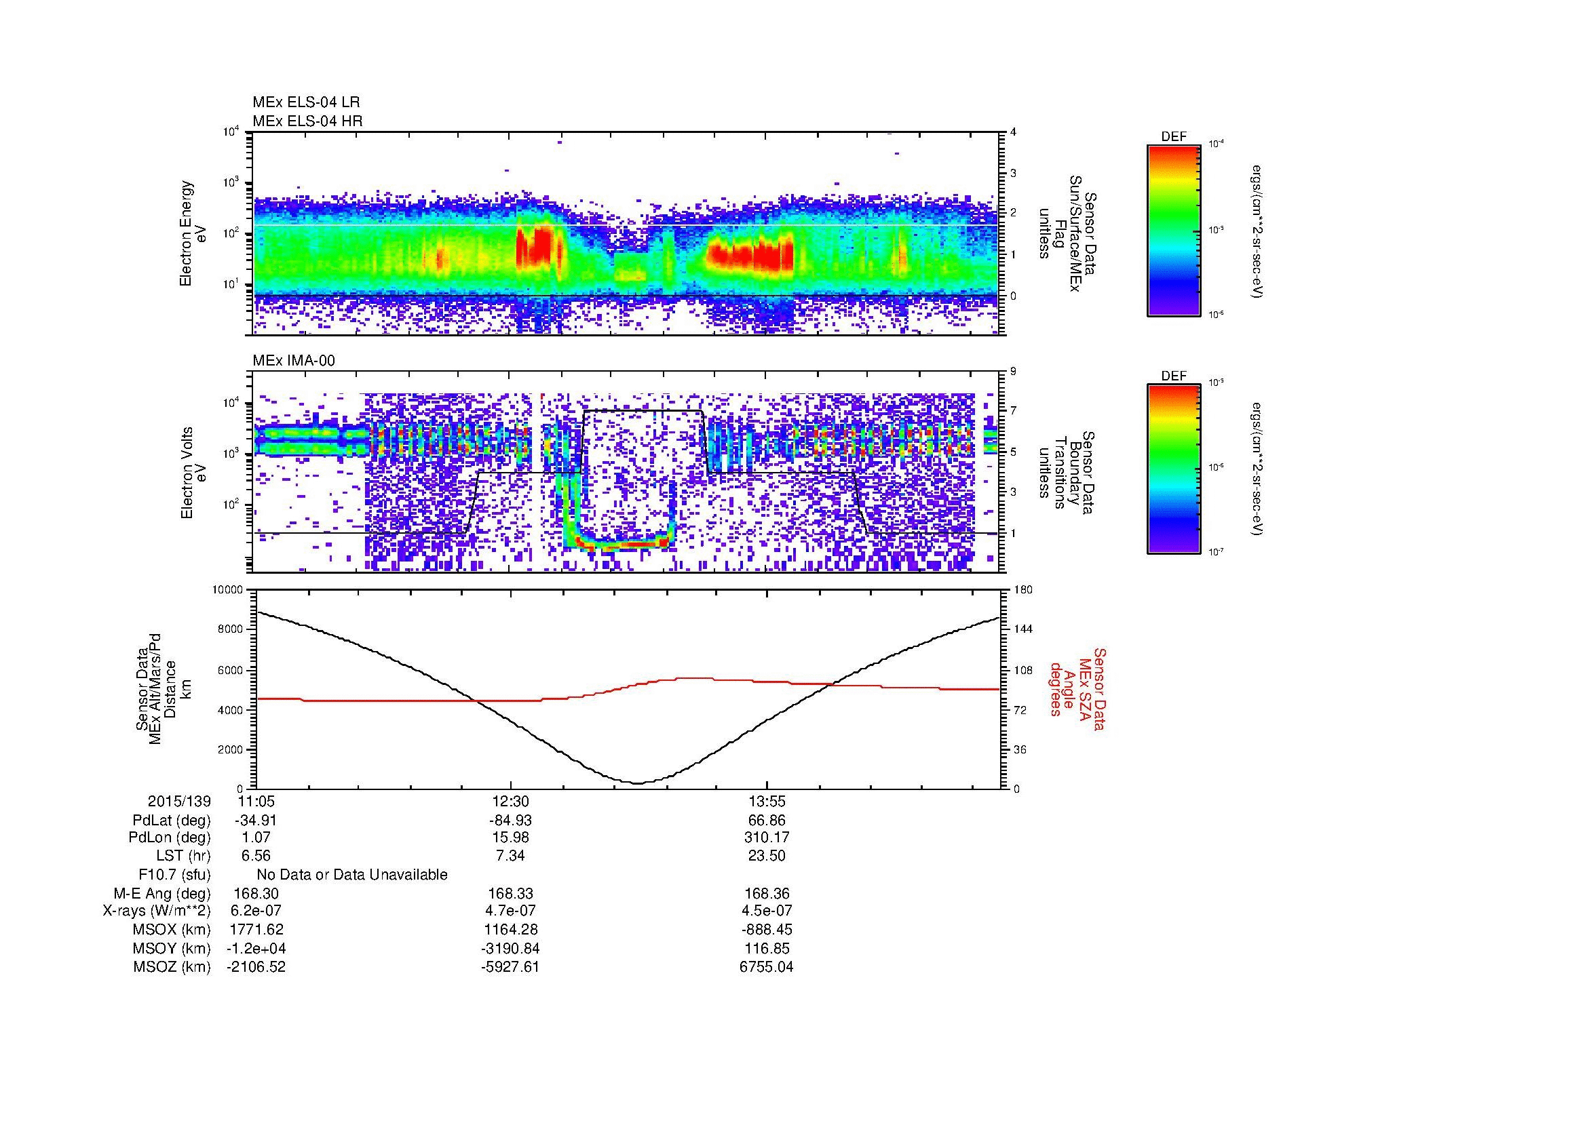The width and height of the screenshot is (1587, 1121).
Task: Click the 'MEx IMA-00' panel title
Action: point(294,361)
